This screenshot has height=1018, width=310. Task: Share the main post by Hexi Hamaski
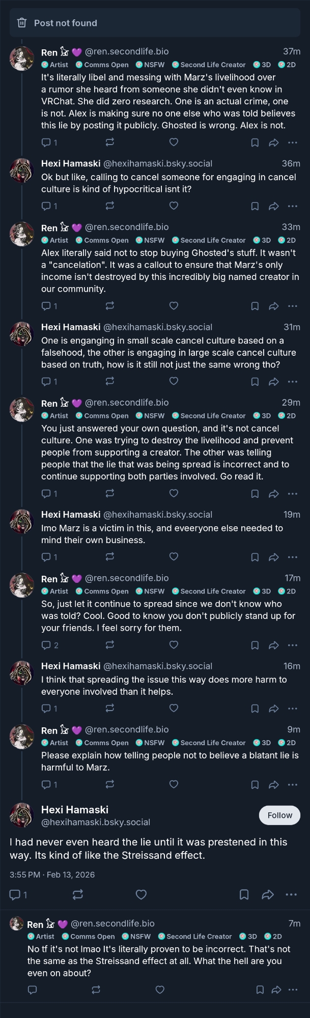[268, 894]
